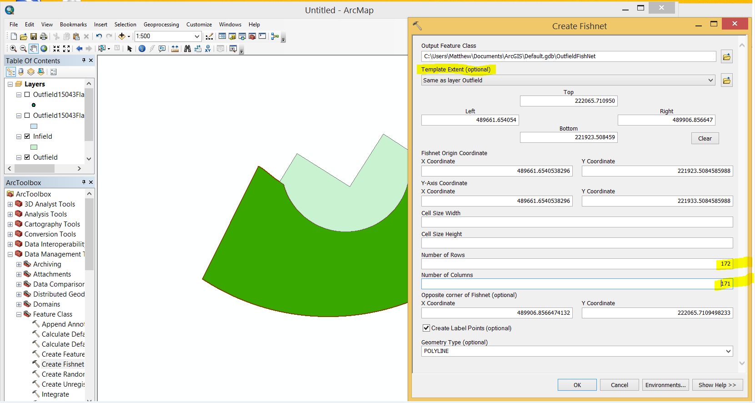Screen dimensions: 755x403
Task: Click the Add Data icon
Action: [122, 36]
